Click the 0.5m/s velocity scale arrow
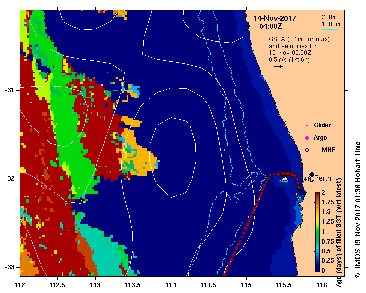Image resolution: width=366 pixels, height=293 pixels. tap(279, 66)
